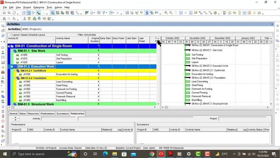Click the Early Start column header
The width and height of the screenshot is (280, 158).
106,40
